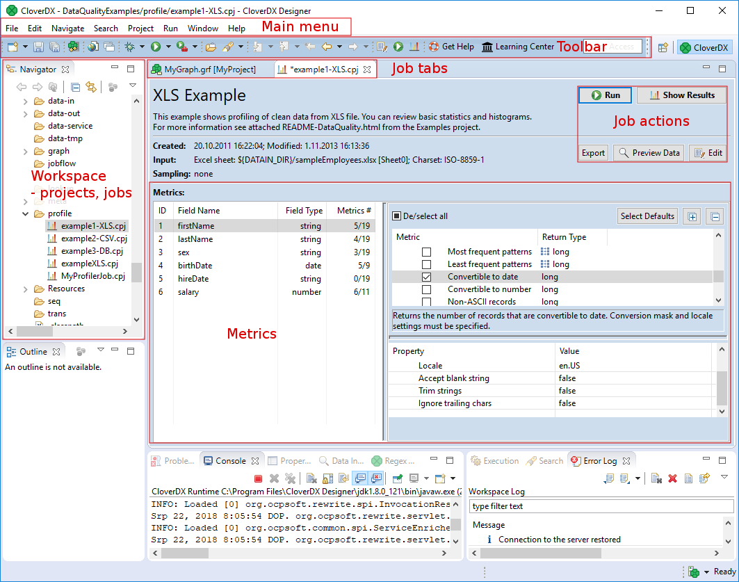Click the Save icon in the toolbar
The height and width of the screenshot is (582, 739).
coord(39,47)
